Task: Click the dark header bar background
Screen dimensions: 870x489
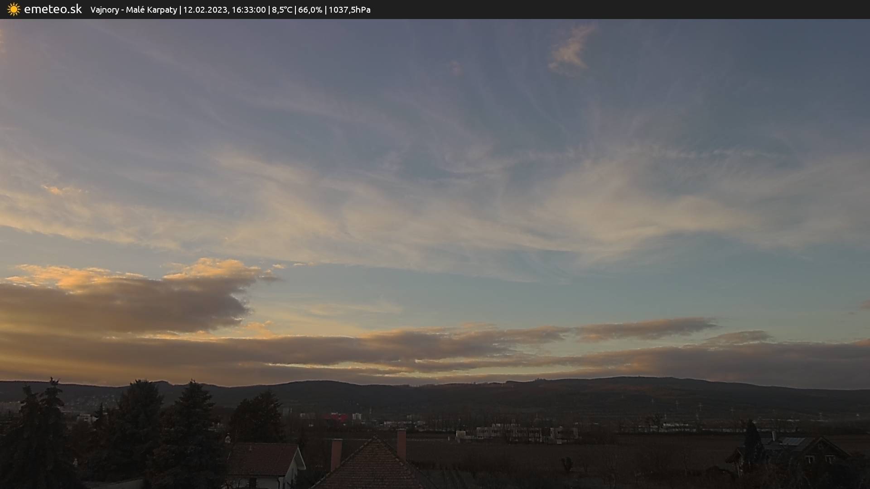Action: pos(634,10)
